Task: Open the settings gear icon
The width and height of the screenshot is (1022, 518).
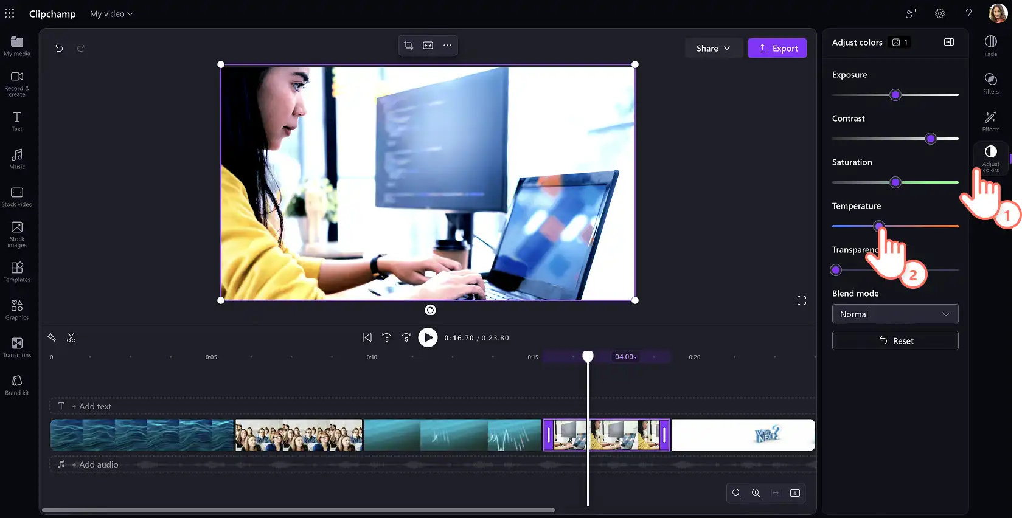Action: 940,13
